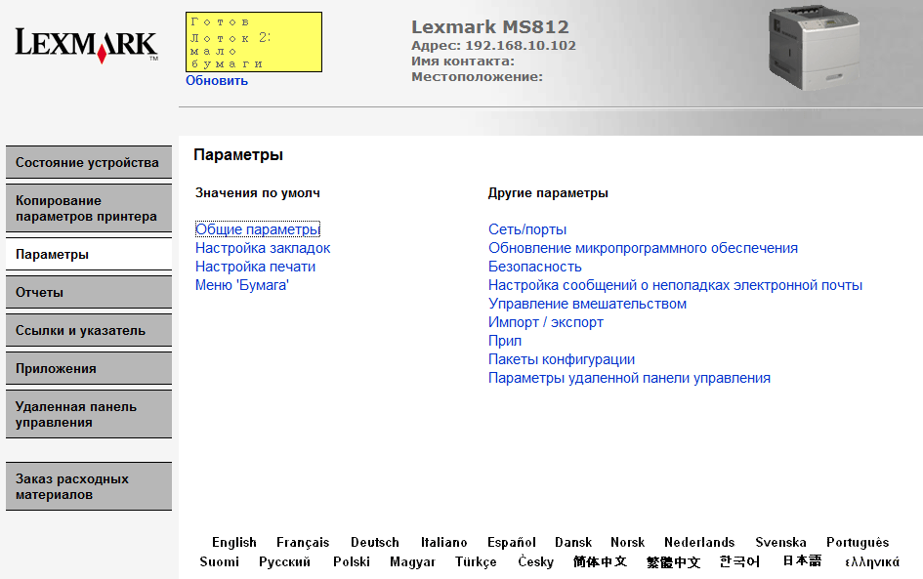Screen dimensions: 923x579
Task: Click the printer image thumbnail
Action: pyautogui.click(x=815, y=48)
